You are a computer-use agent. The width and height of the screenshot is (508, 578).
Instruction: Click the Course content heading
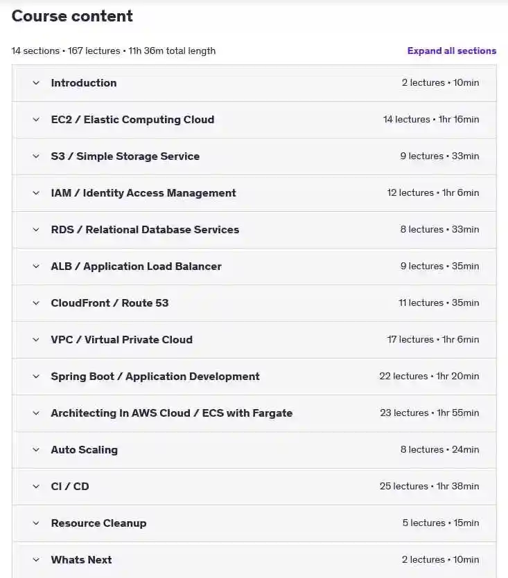[x=72, y=16]
